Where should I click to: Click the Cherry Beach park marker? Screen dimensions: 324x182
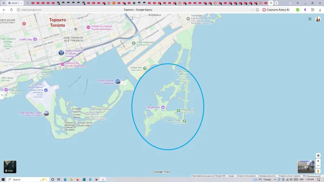click(145, 68)
